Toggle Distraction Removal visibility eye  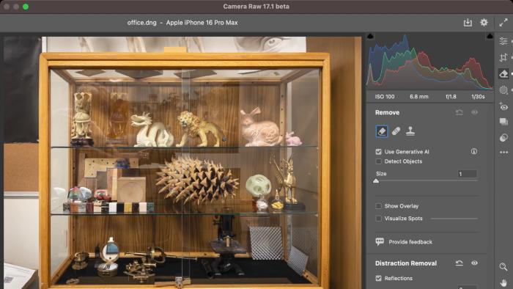pos(474,263)
